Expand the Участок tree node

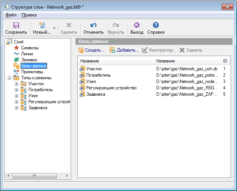16,84
